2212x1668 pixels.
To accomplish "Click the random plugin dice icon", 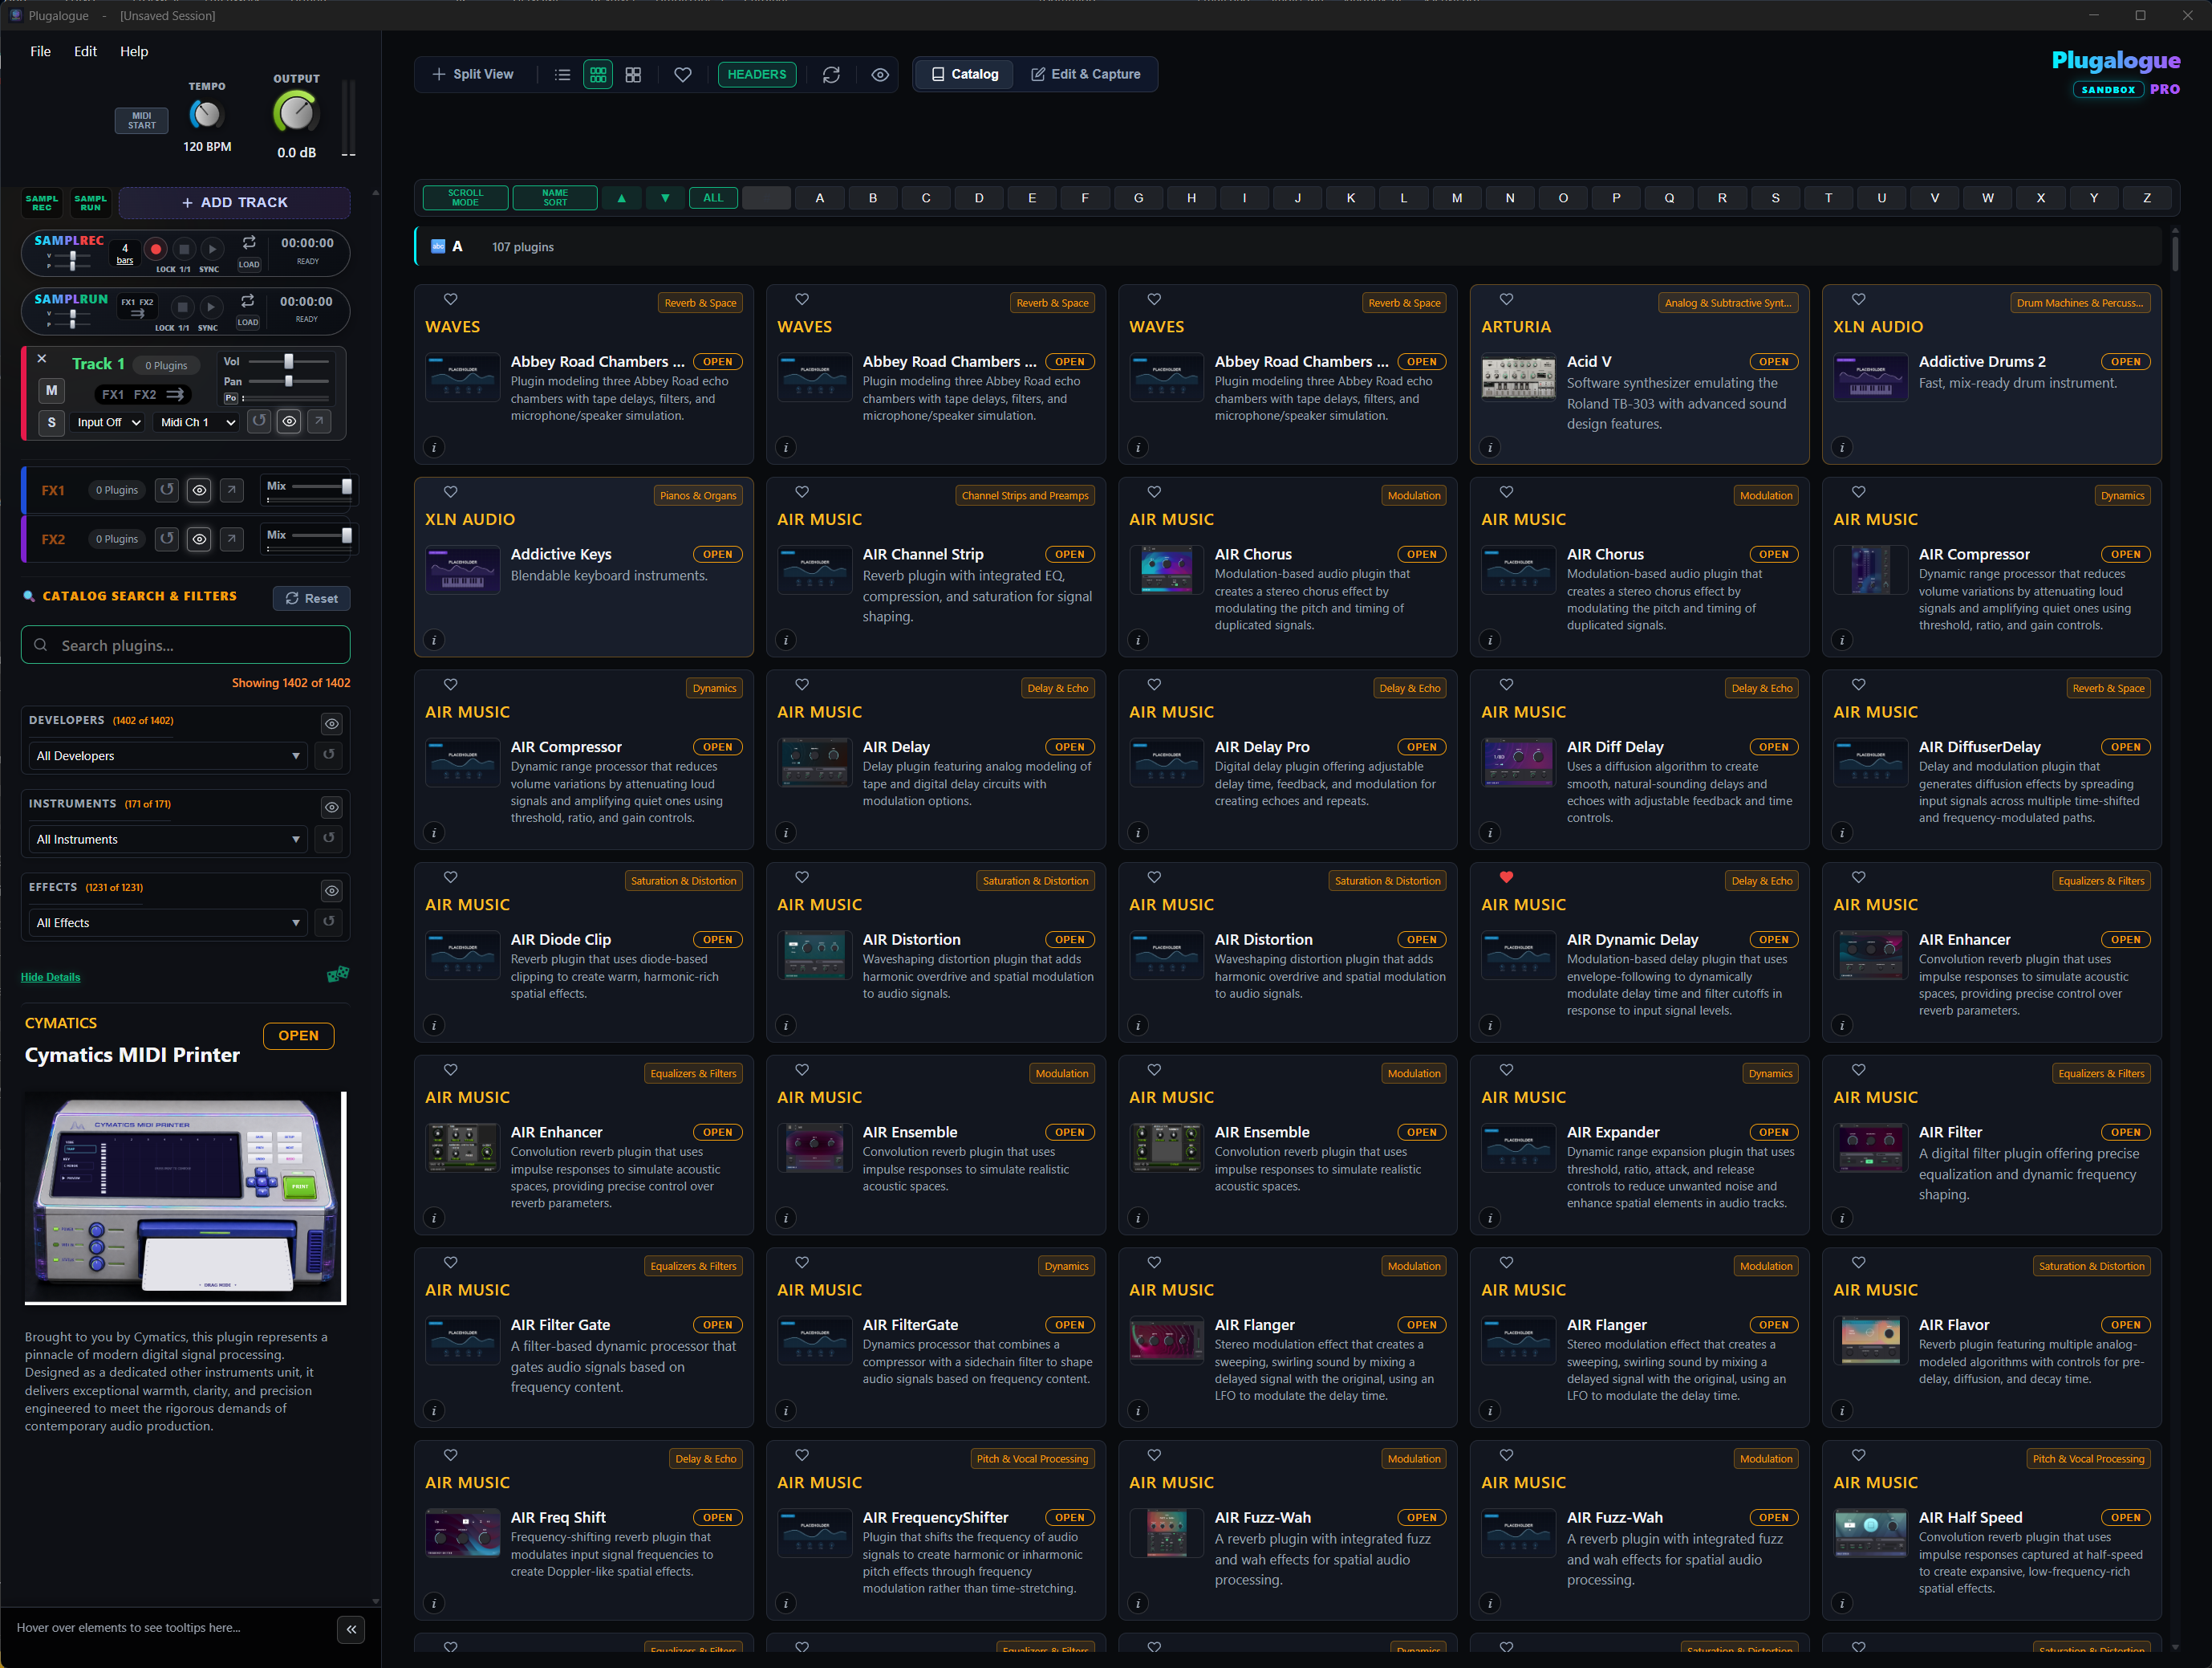I will tap(338, 974).
